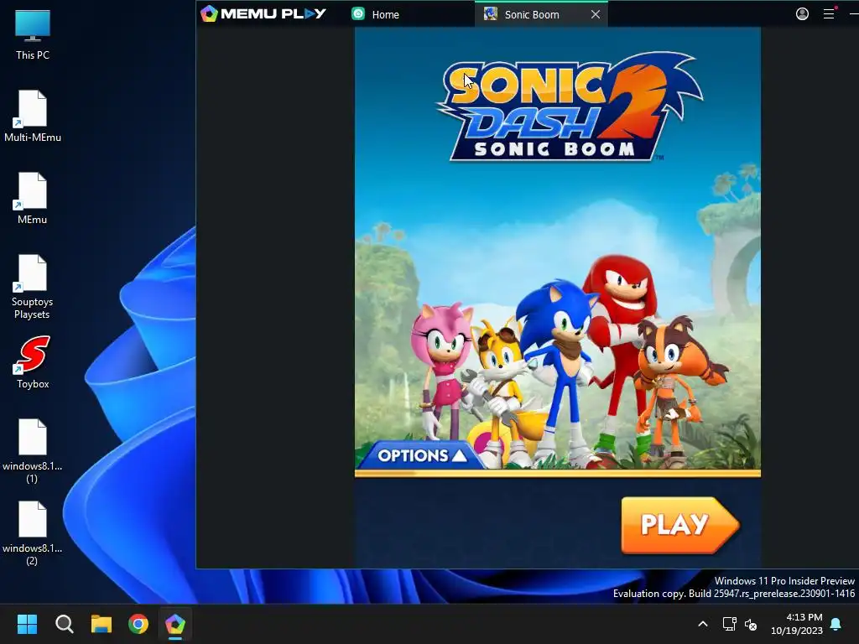Switch to the Sonic Boom tab

[531, 14]
